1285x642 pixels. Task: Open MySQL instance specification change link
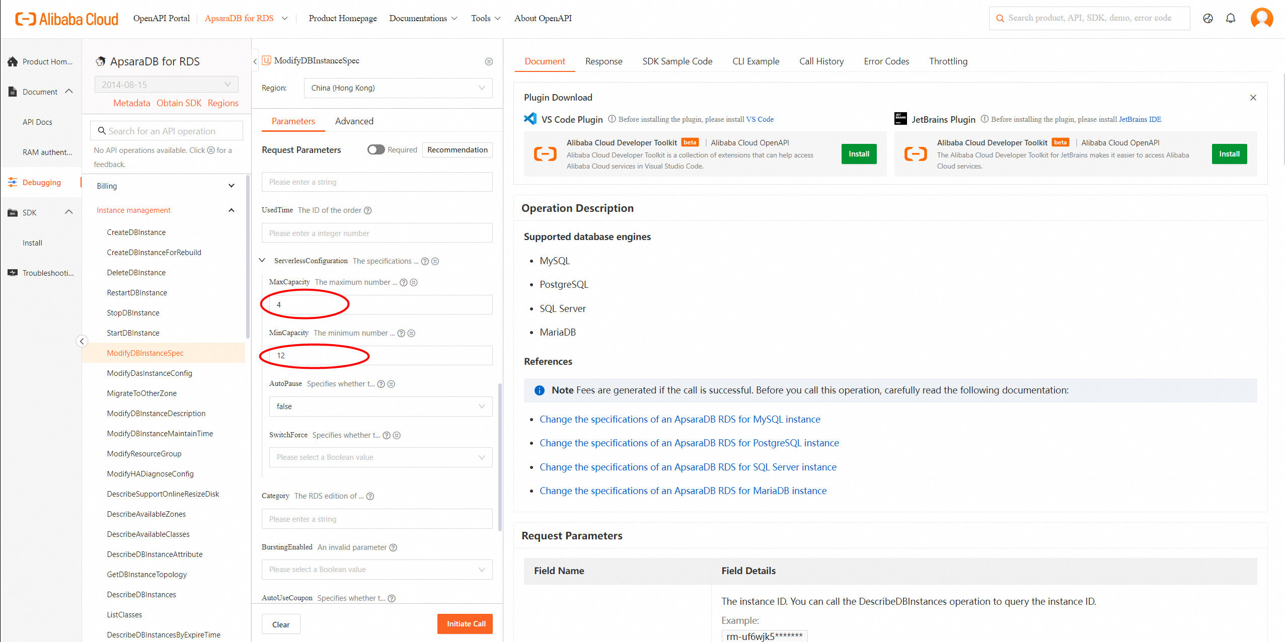coord(679,419)
